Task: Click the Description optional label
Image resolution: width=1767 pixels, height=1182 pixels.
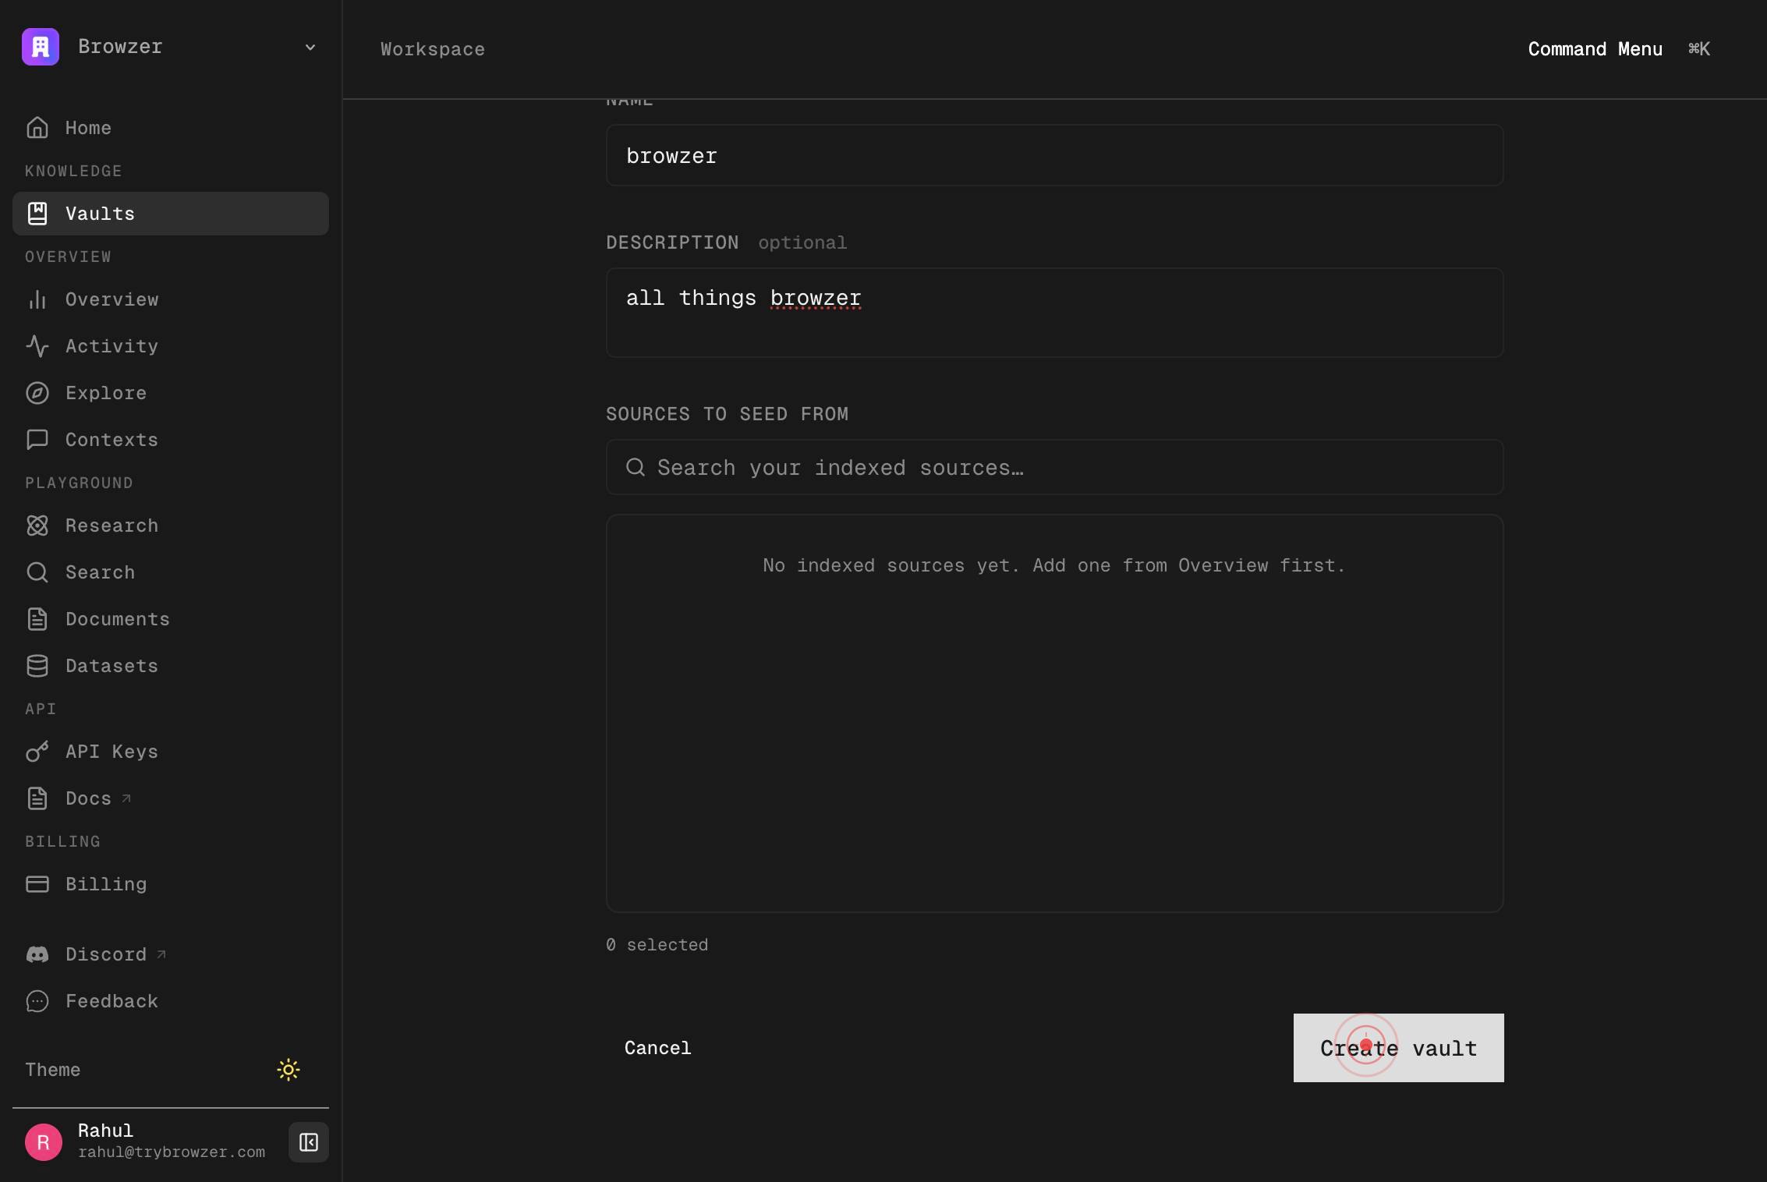Action: (x=727, y=242)
